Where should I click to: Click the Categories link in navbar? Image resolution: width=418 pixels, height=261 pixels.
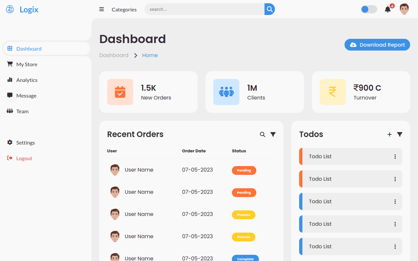click(124, 9)
